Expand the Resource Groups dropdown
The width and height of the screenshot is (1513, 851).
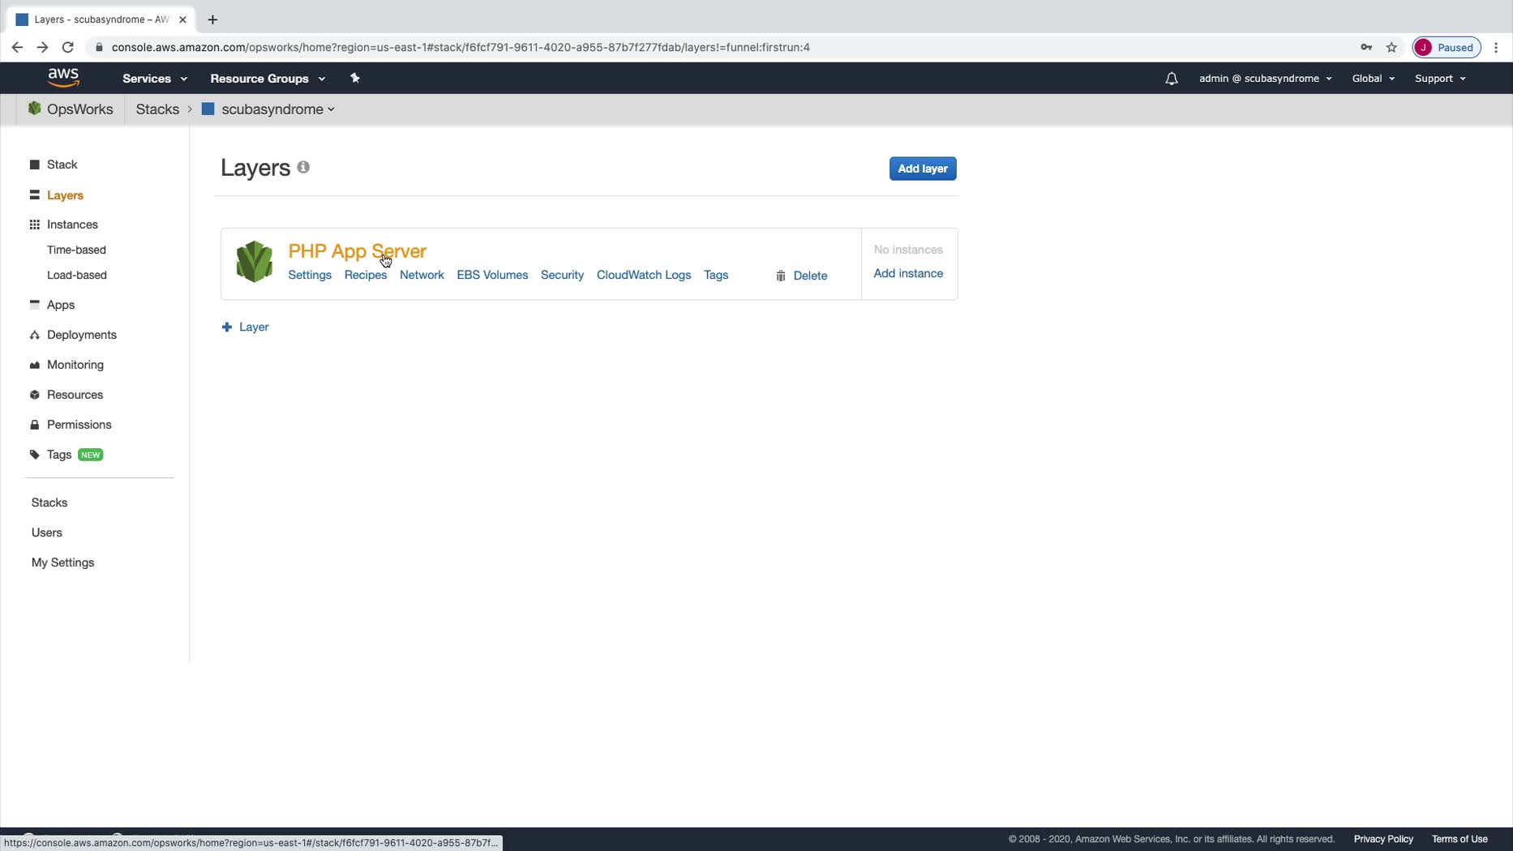point(268,79)
